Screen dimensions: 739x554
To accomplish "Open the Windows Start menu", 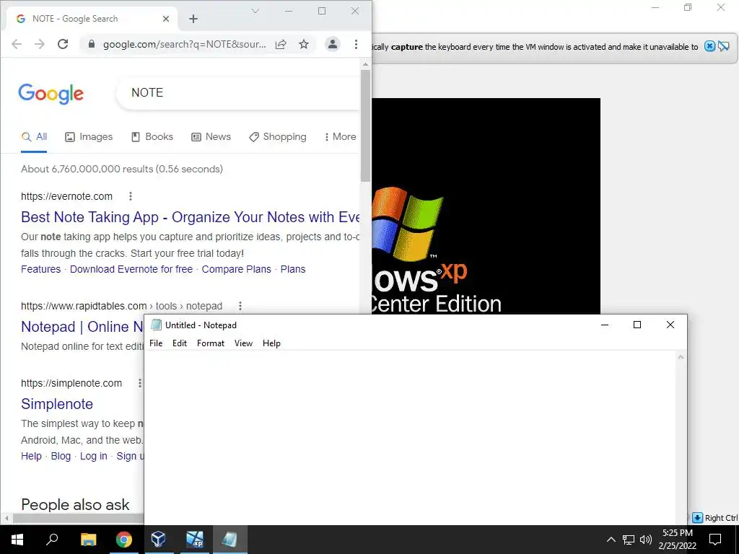I will click(17, 540).
